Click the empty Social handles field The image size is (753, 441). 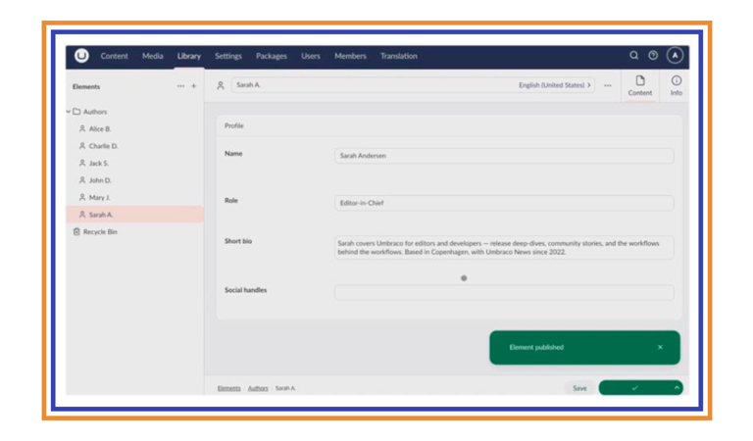click(x=504, y=292)
